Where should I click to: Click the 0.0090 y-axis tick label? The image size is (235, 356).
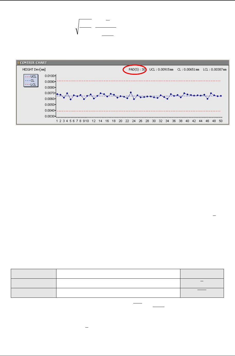click(x=49, y=82)
